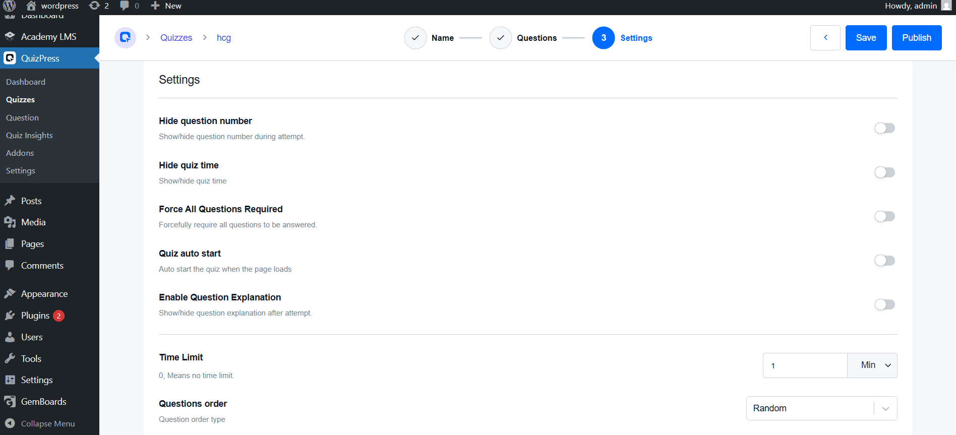Click the Time Limit number field
The width and height of the screenshot is (956, 435).
[x=805, y=365]
